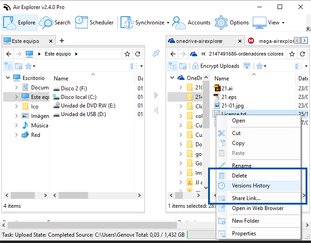Close the Este equipo tab
Screen dimensions: 311x243
pos(51,41)
